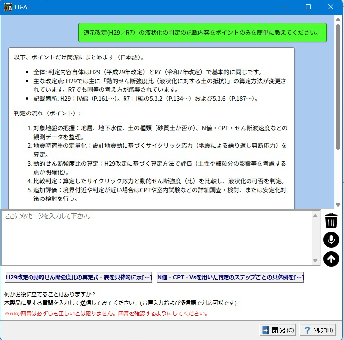Image resolution: width=344 pixels, height=340 pixels.
Task: Click the message input box
Action: [x=157, y=238]
